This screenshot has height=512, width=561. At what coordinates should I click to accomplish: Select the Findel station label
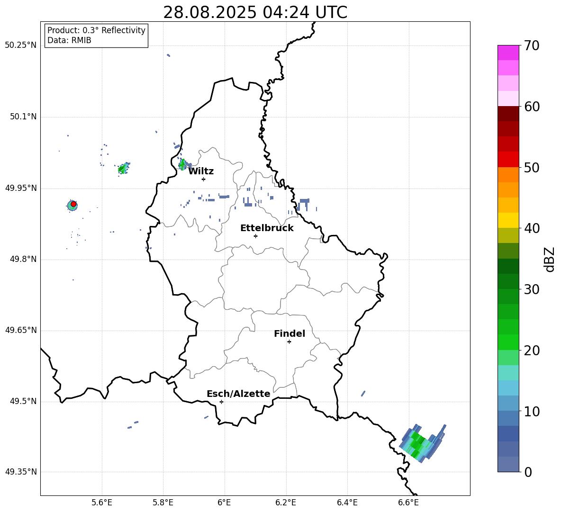click(x=290, y=333)
